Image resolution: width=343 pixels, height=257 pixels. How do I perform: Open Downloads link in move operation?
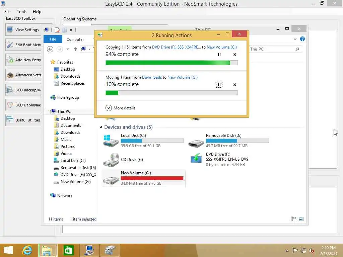point(152,77)
